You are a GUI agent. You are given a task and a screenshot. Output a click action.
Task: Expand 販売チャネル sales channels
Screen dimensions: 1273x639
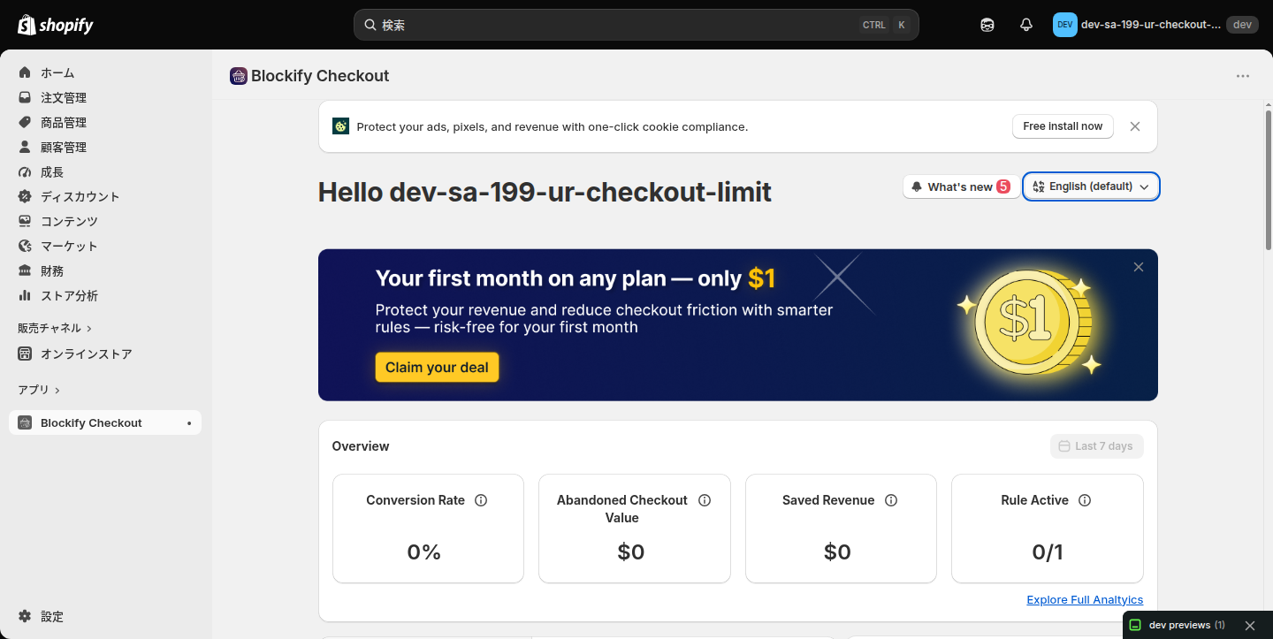click(x=55, y=328)
